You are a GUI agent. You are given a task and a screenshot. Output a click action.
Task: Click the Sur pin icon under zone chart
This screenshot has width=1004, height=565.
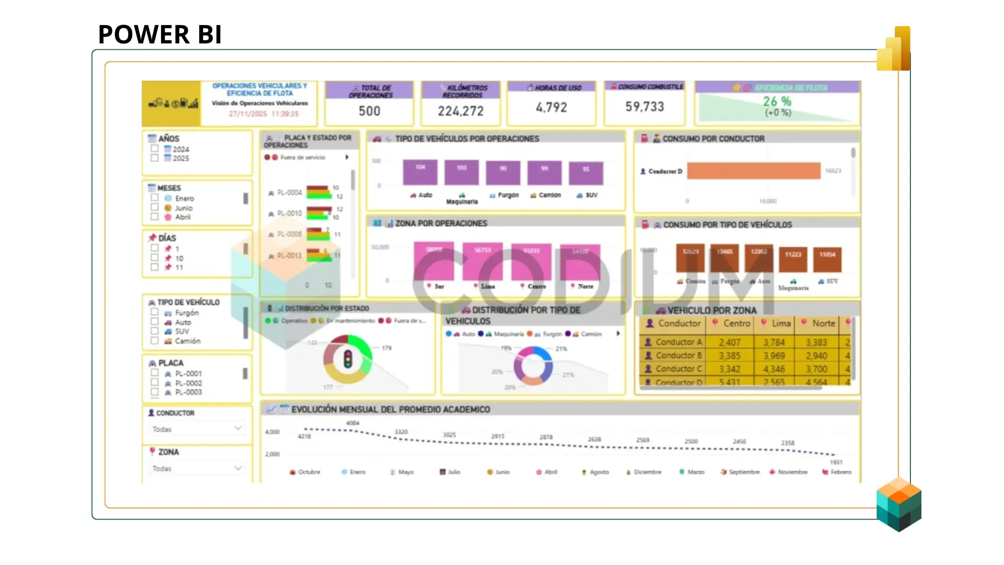coord(429,286)
